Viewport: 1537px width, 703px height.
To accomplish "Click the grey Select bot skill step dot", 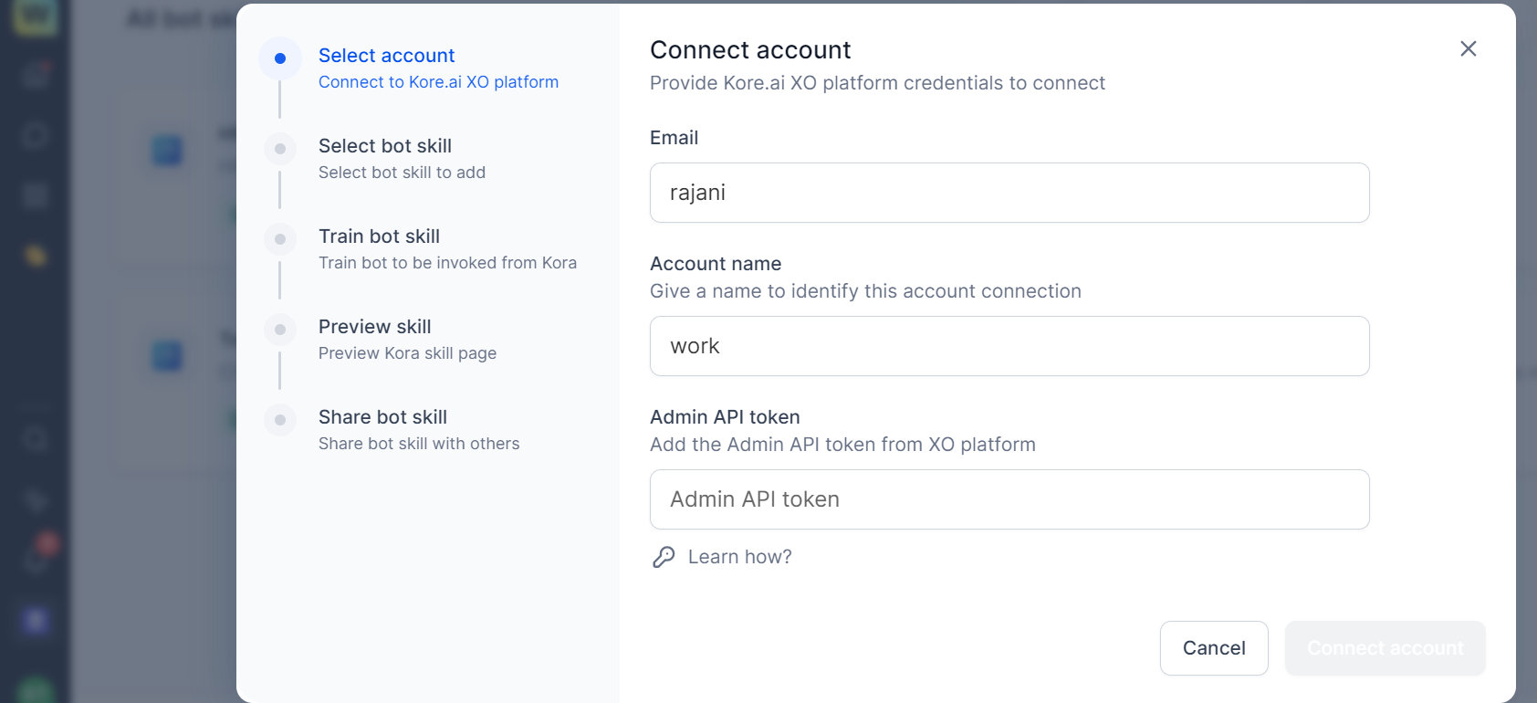I will click(280, 149).
